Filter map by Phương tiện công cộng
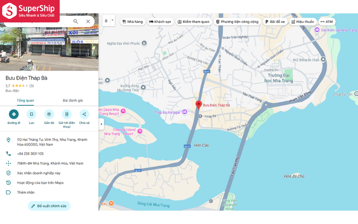This screenshot has width=358, height=224. [x=237, y=22]
